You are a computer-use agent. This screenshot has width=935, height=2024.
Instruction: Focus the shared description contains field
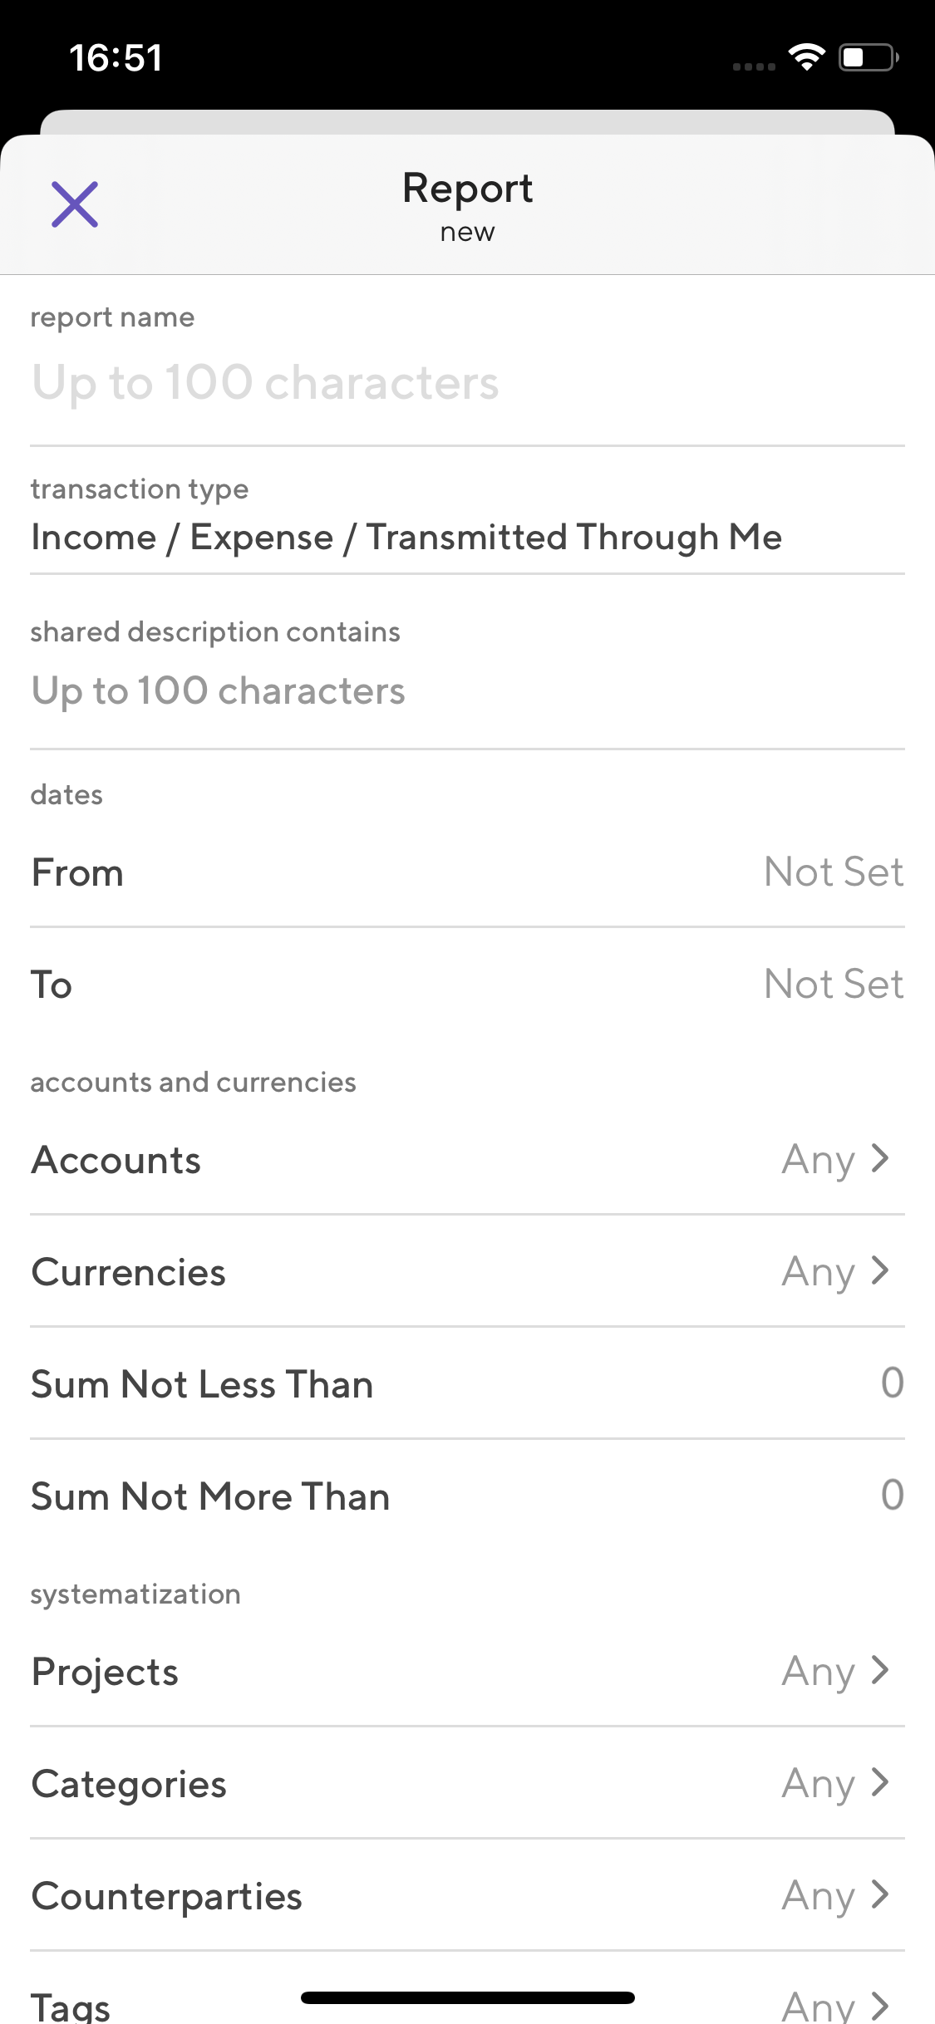coord(465,691)
